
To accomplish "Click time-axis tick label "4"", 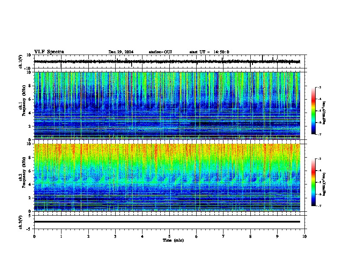I will click(142, 236).
